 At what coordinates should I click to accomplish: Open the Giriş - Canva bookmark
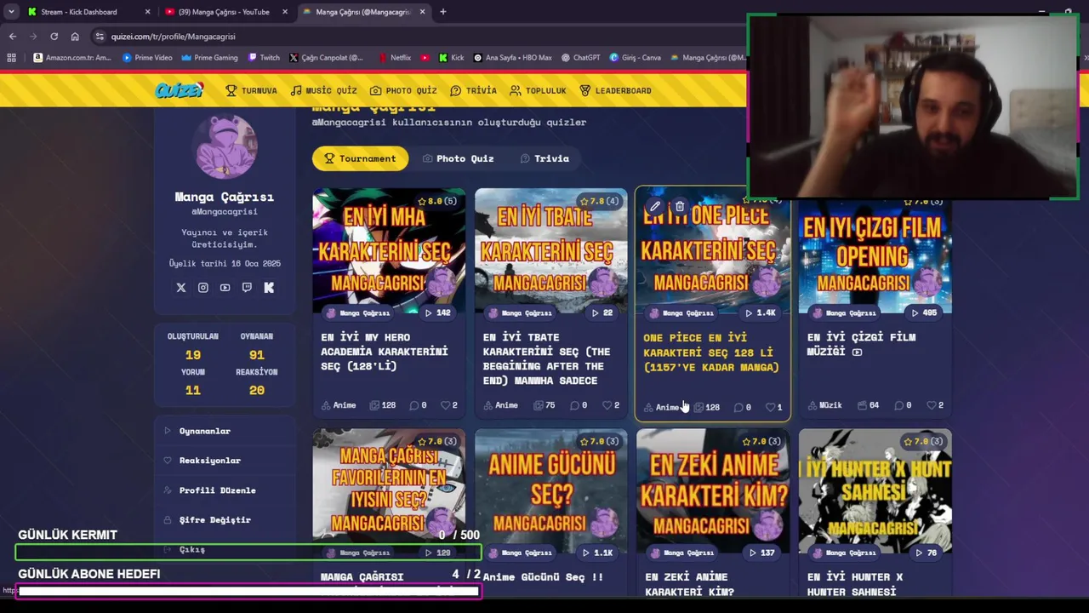point(635,58)
